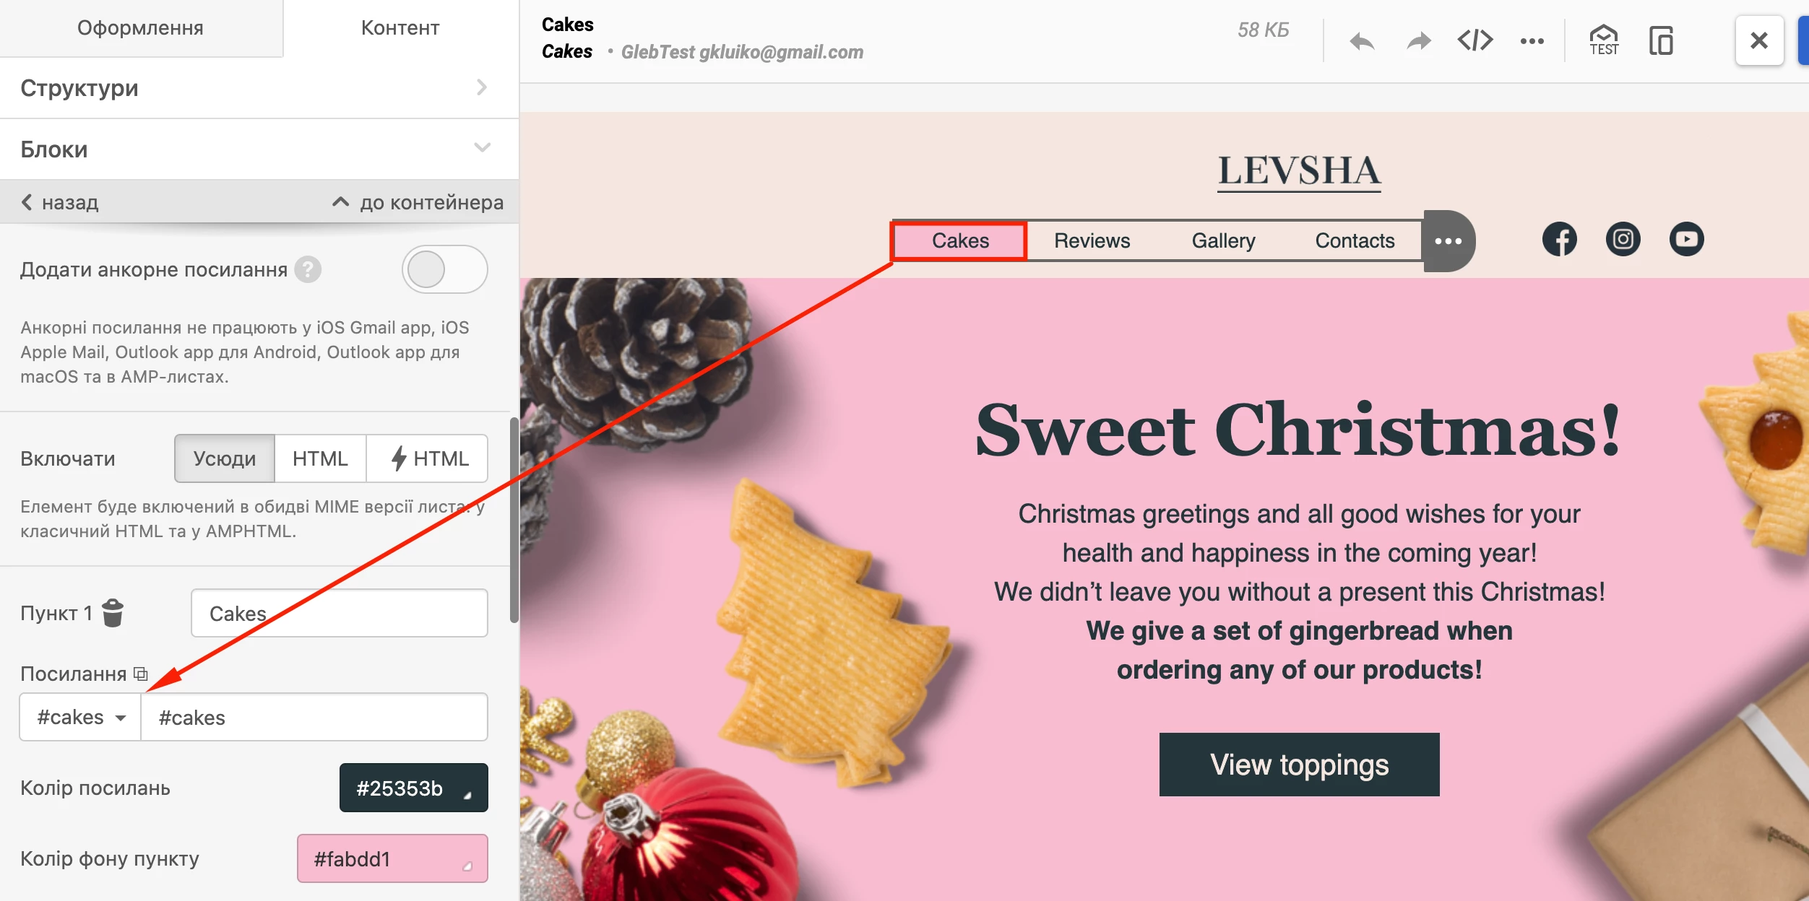The image size is (1809, 901).
Task: Open the TEST email icon
Action: point(1604,40)
